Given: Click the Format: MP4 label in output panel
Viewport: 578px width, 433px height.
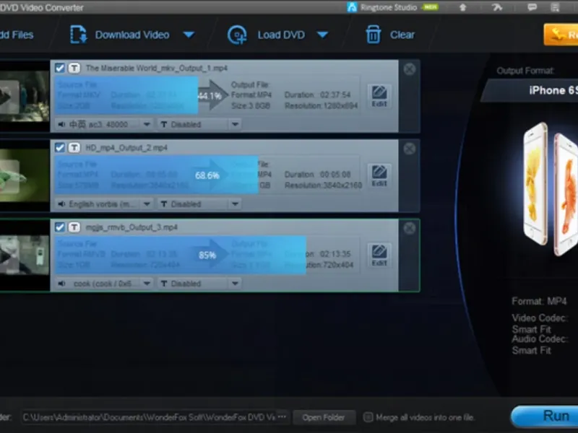Looking at the screenshot, I should pyautogui.click(x=539, y=301).
